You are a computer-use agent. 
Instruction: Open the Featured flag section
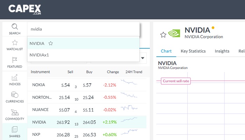click(15, 63)
